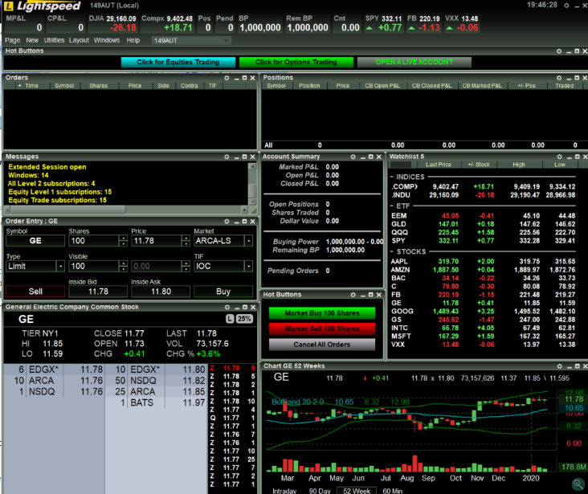Click the Symbol field containing GE

(x=35, y=241)
